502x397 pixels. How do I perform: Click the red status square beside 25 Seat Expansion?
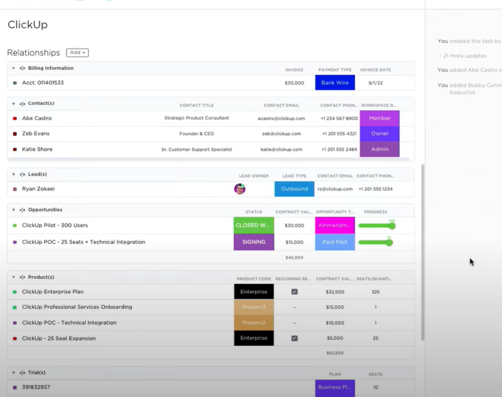[x=15, y=338]
